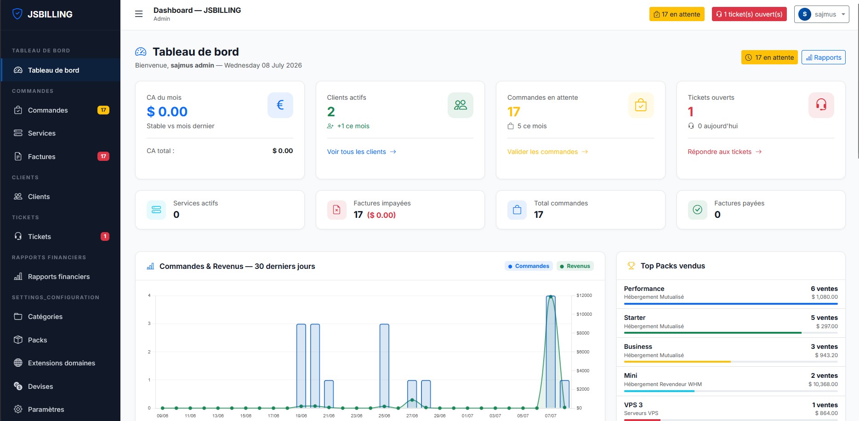859x421 pixels.
Task: Click the Clients actifs people icon
Action: (461, 105)
